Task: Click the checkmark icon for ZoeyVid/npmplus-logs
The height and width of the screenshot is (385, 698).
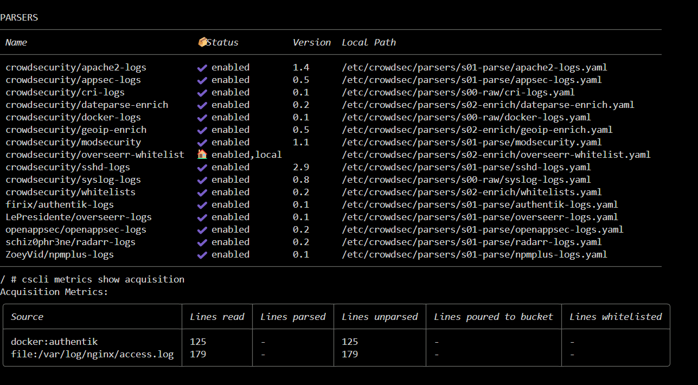Action: (202, 255)
